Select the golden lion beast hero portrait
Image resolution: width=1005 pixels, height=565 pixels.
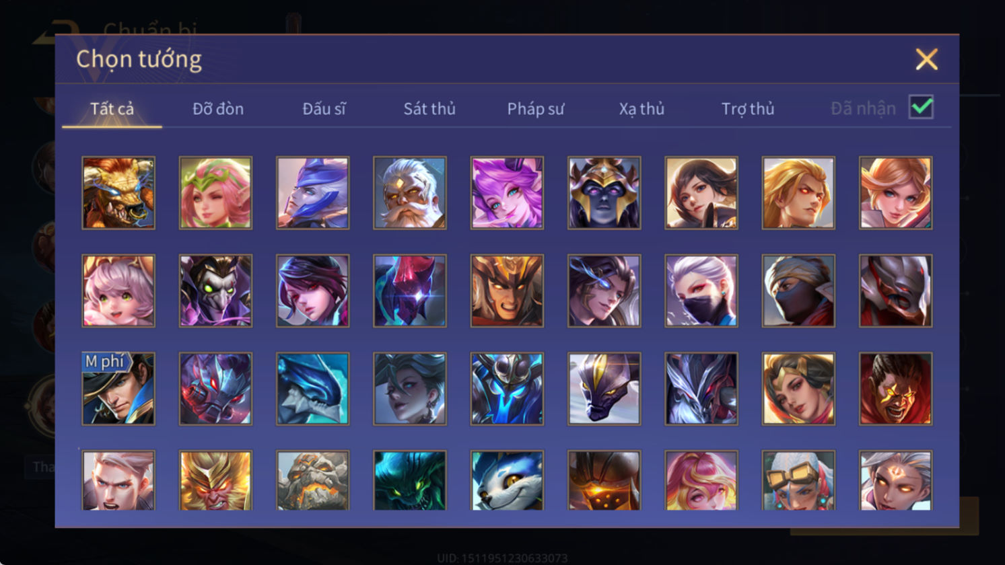pos(118,193)
